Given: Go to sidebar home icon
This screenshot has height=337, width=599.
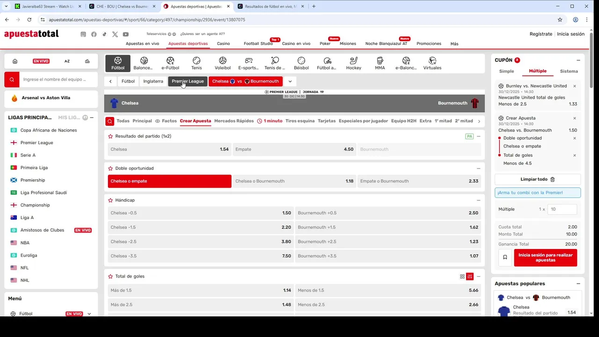Looking at the screenshot, I should [15, 61].
